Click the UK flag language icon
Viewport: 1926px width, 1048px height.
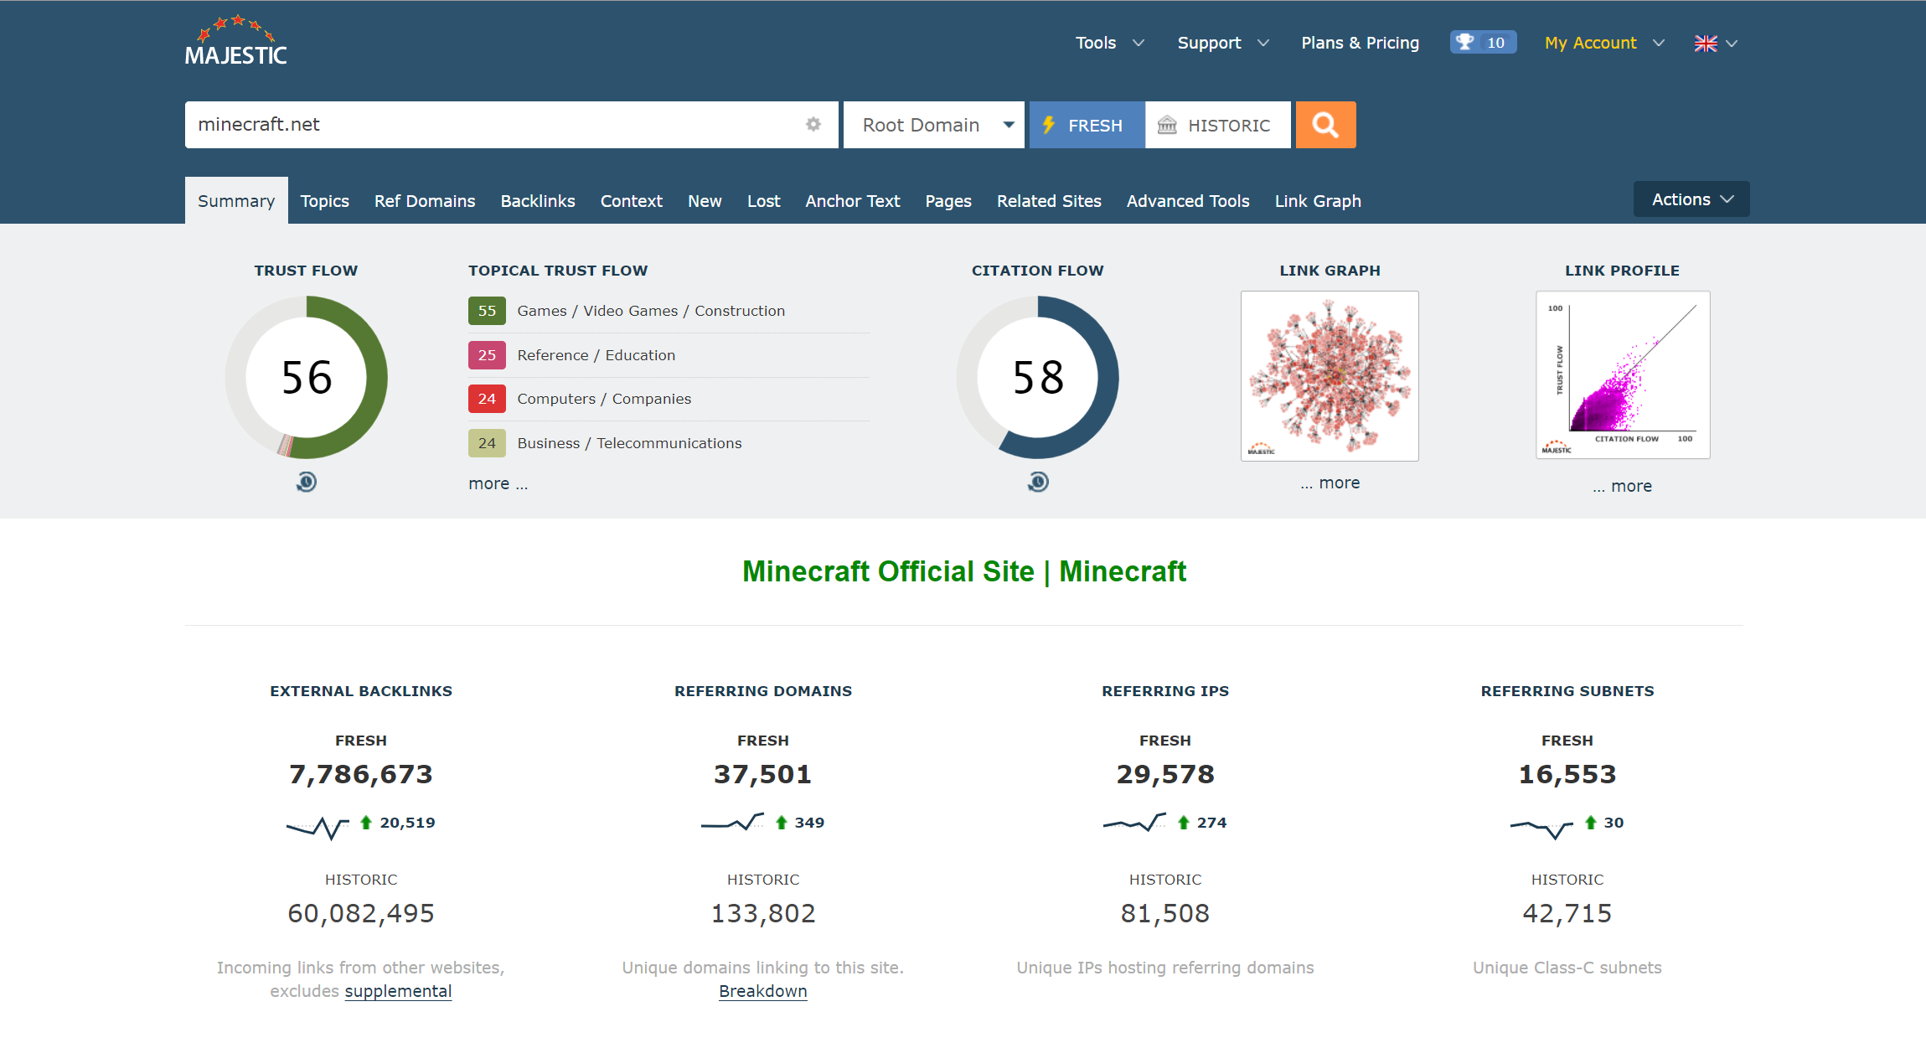(x=1706, y=44)
